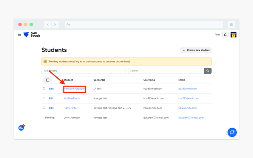253x158 pixels.
Task: Open the Hermoine Granger student link
Action: click(74, 89)
